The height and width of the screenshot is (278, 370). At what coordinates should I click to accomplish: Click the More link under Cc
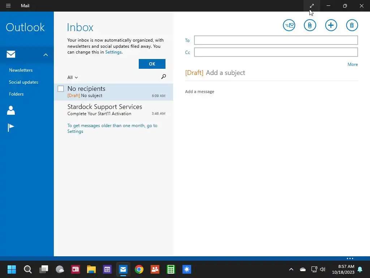click(x=353, y=64)
